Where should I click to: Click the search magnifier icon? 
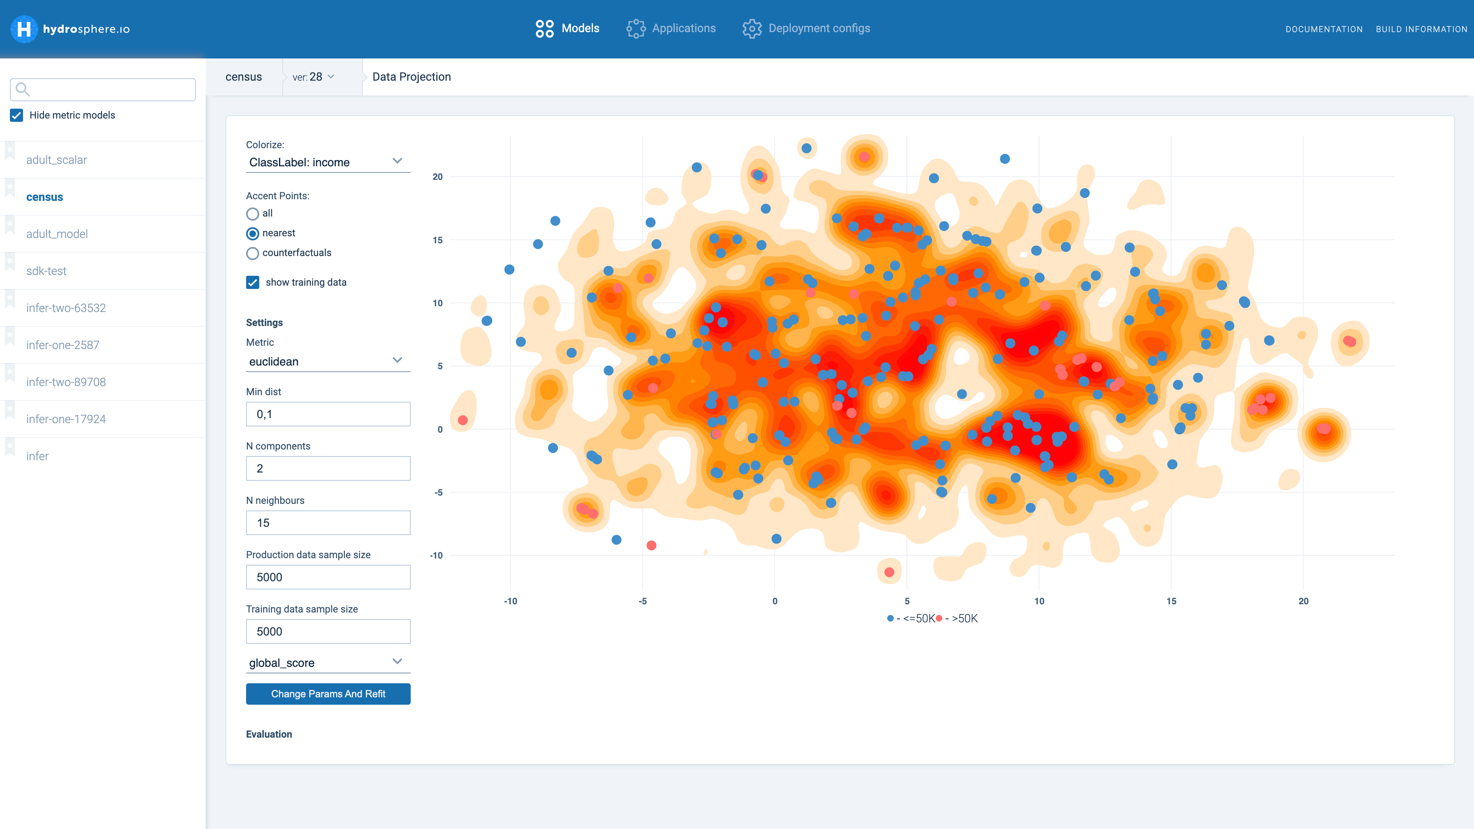pos(22,89)
